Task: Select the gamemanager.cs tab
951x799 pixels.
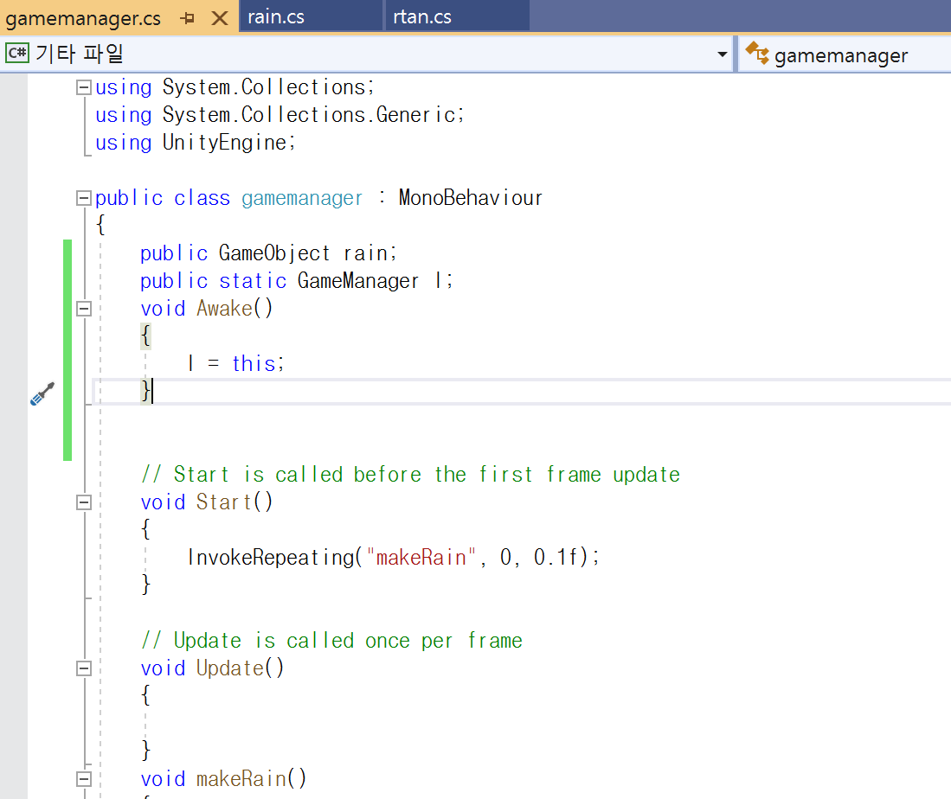Action: [x=83, y=18]
